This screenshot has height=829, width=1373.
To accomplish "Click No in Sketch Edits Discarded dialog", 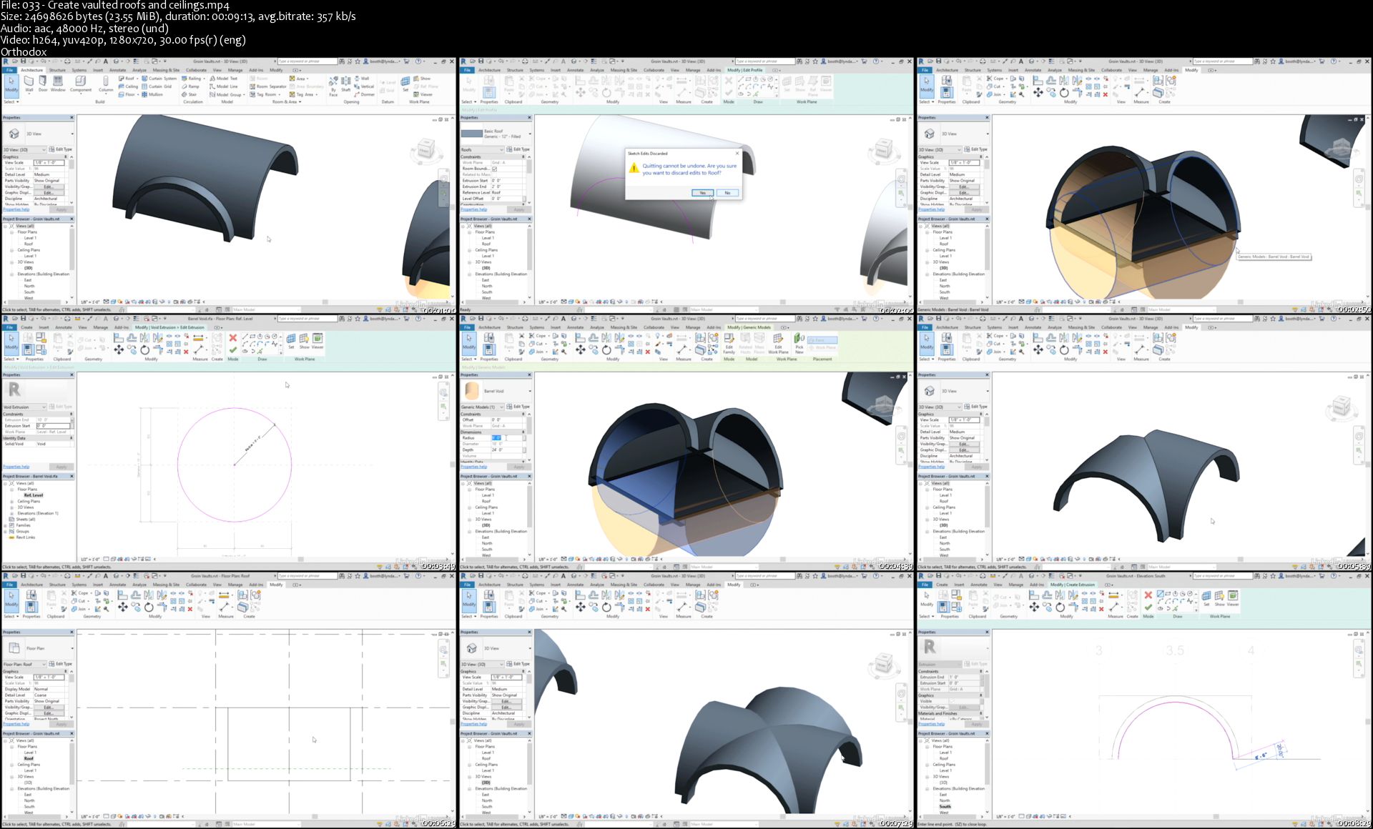I will point(727,193).
